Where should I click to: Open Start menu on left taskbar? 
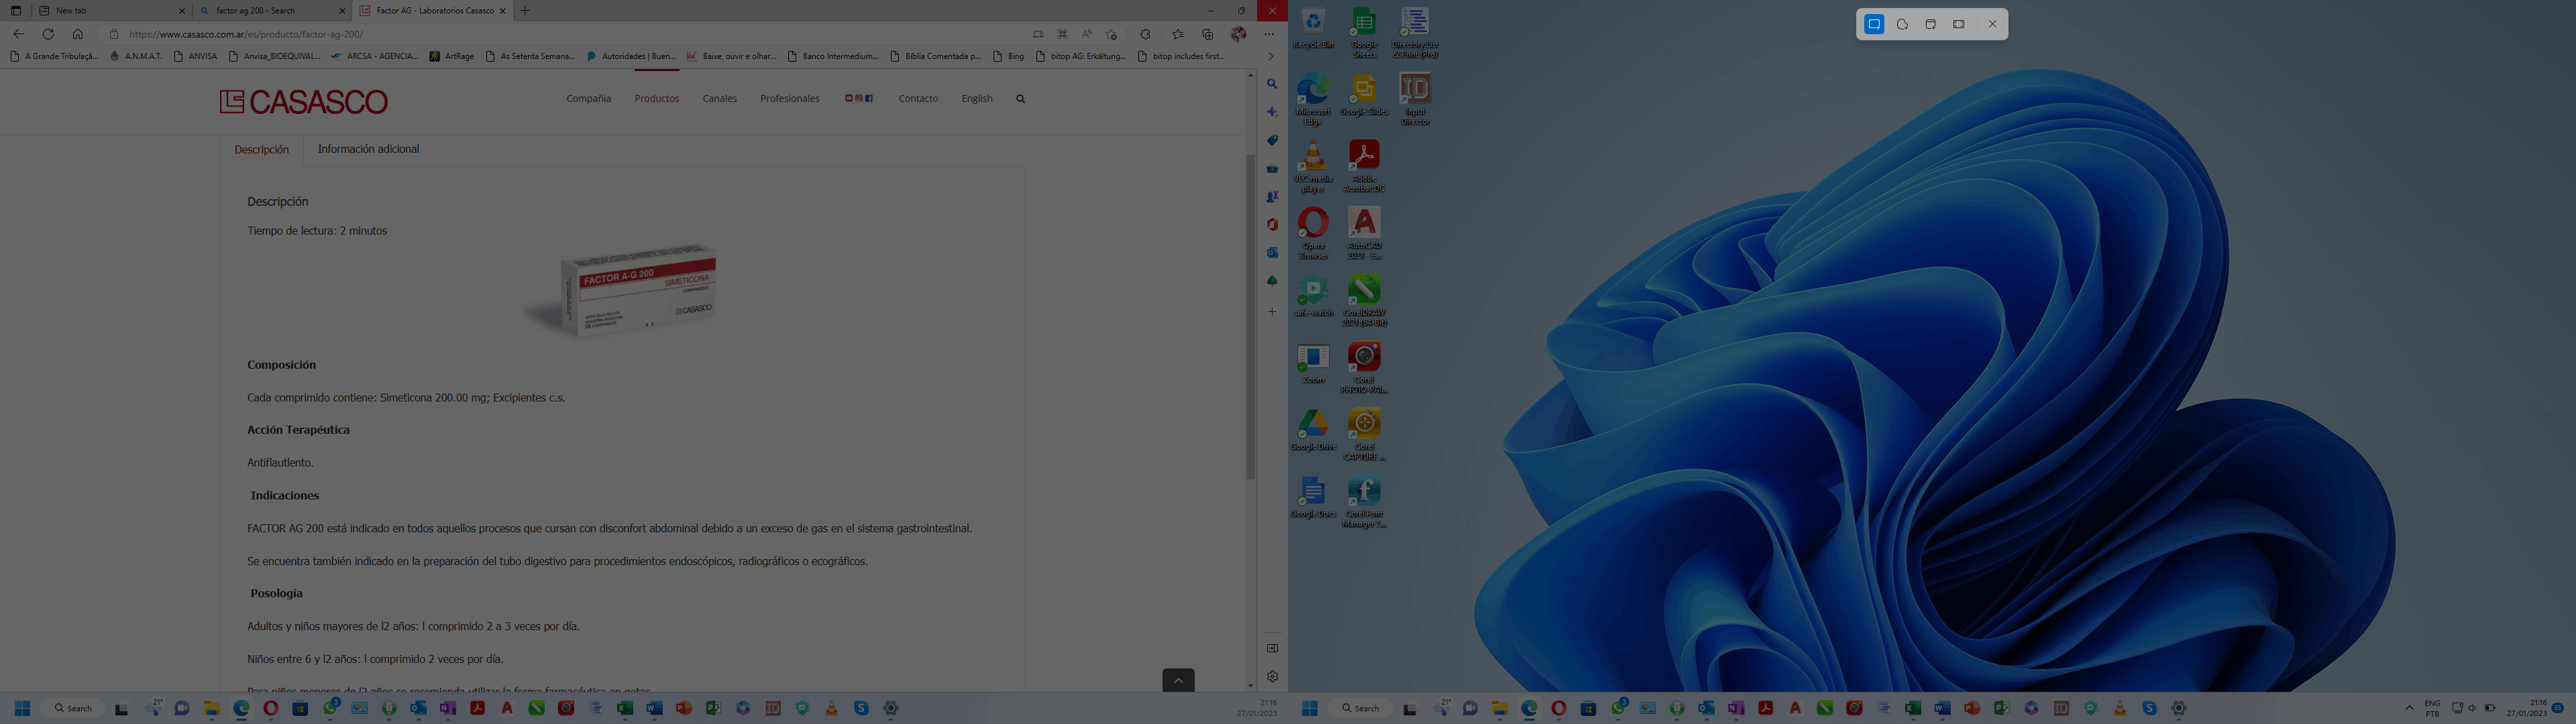(22, 708)
